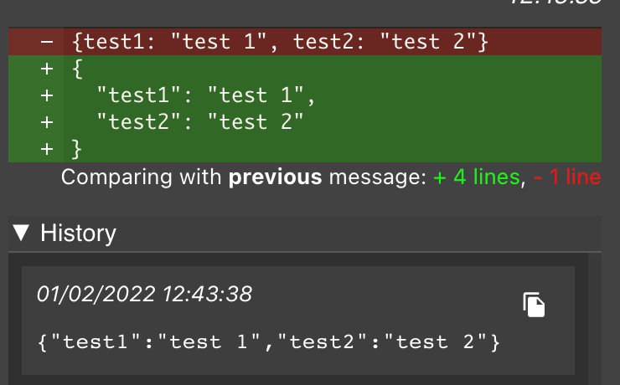Viewport: 620px width, 385px height.
Task: Click the green "+ 4 lines" summary
Action: click(477, 177)
